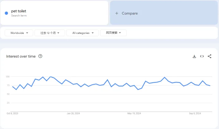Click the blue dot for pet toilet
Screen dimensions: 219x129
pyautogui.click(x=6, y=13)
